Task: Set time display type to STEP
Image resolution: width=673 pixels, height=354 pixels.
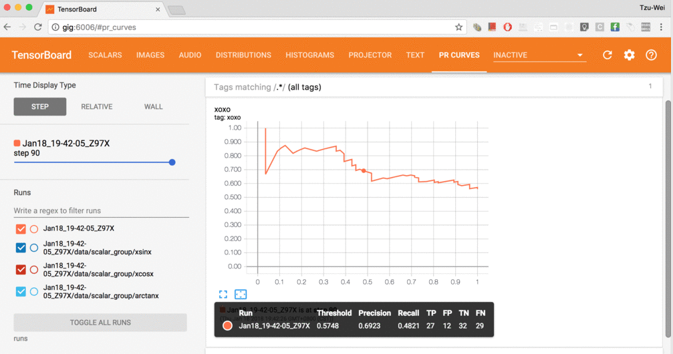Action: point(40,106)
